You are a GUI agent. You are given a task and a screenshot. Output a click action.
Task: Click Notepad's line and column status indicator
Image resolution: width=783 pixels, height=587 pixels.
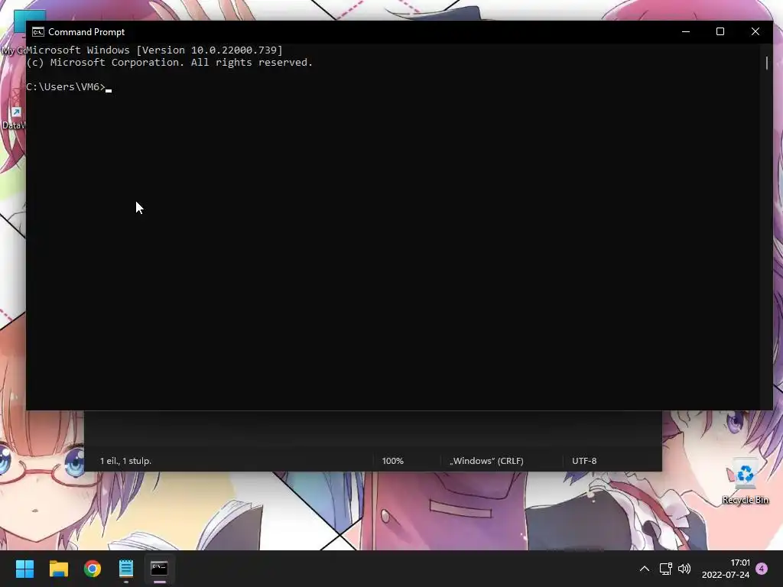126,461
